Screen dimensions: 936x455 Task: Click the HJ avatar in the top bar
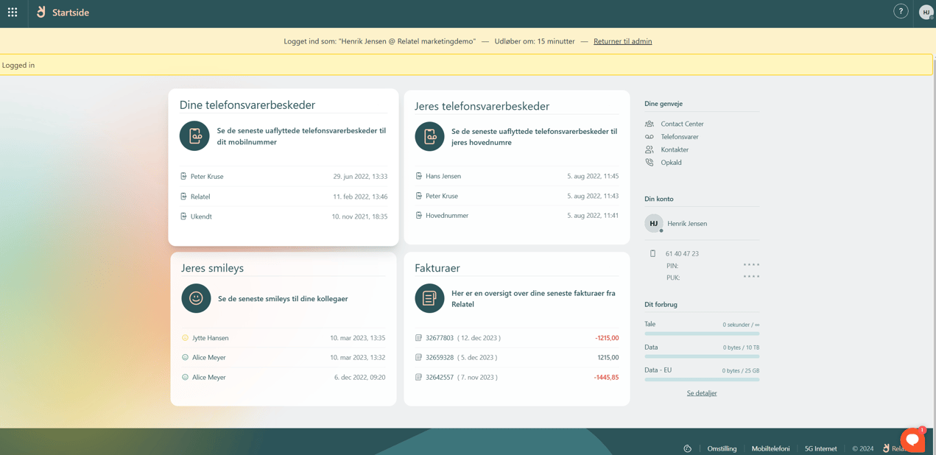pos(926,12)
